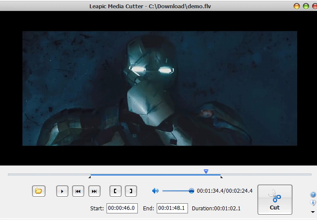Open the info about icon
The height and width of the screenshot is (220, 317).
click(x=313, y=203)
